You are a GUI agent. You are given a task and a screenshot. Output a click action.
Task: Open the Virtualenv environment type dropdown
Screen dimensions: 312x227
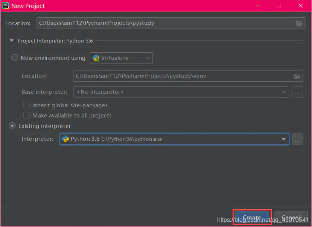pos(121,58)
